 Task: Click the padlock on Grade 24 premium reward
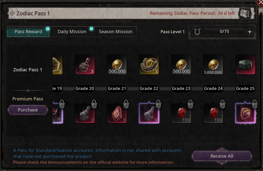(x=222, y=104)
